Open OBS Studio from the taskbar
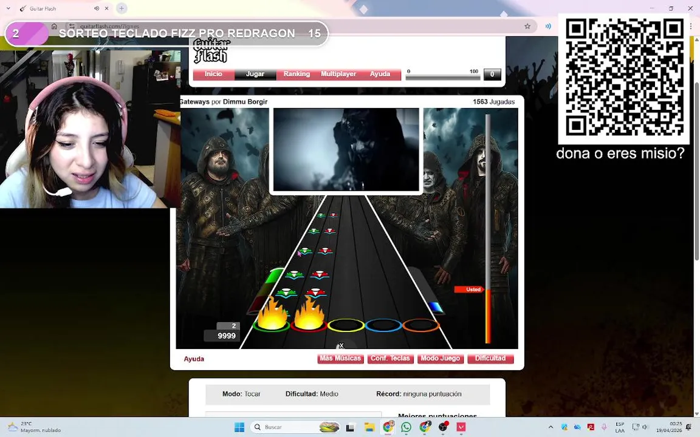The height and width of the screenshot is (437, 700). (x=443, y=427)
